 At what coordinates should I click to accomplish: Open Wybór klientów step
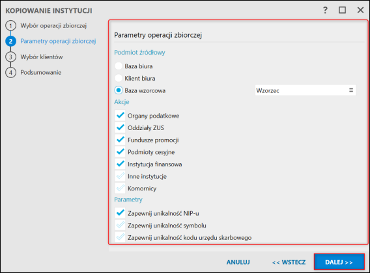pyautogui.click(x=42, y=57)
